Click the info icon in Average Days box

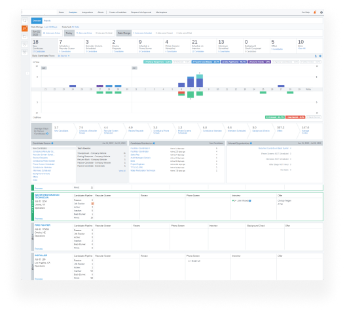(47, 134)
